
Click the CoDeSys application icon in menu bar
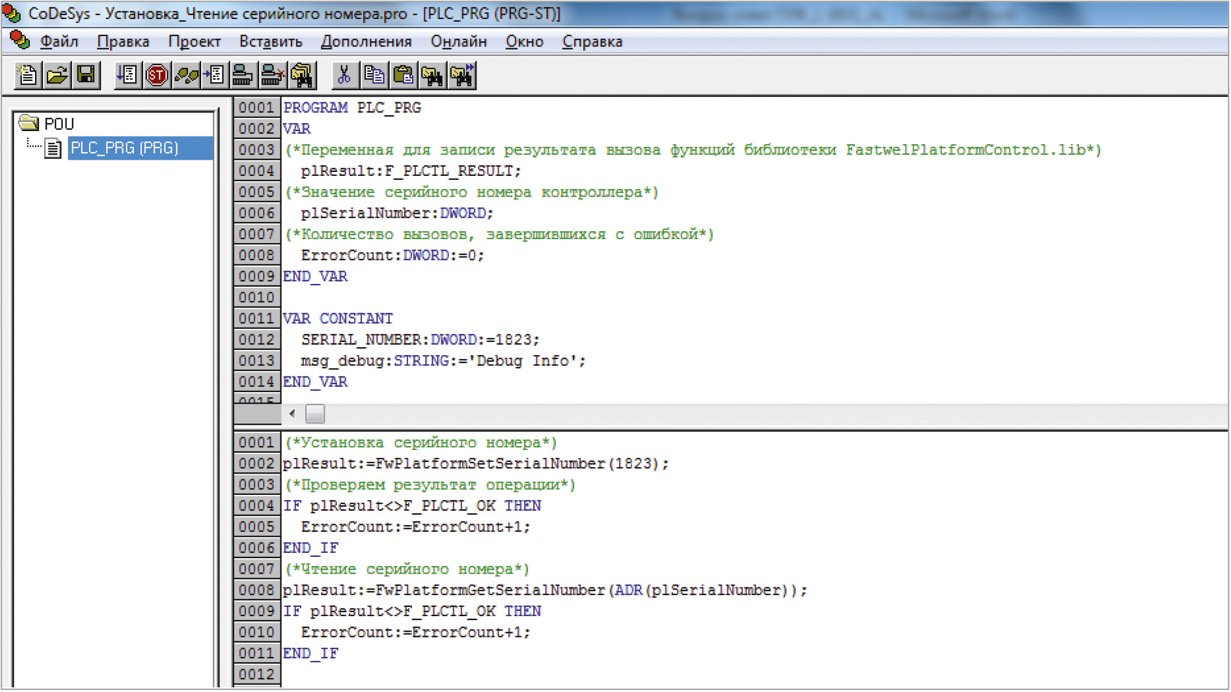coord(20,40)
